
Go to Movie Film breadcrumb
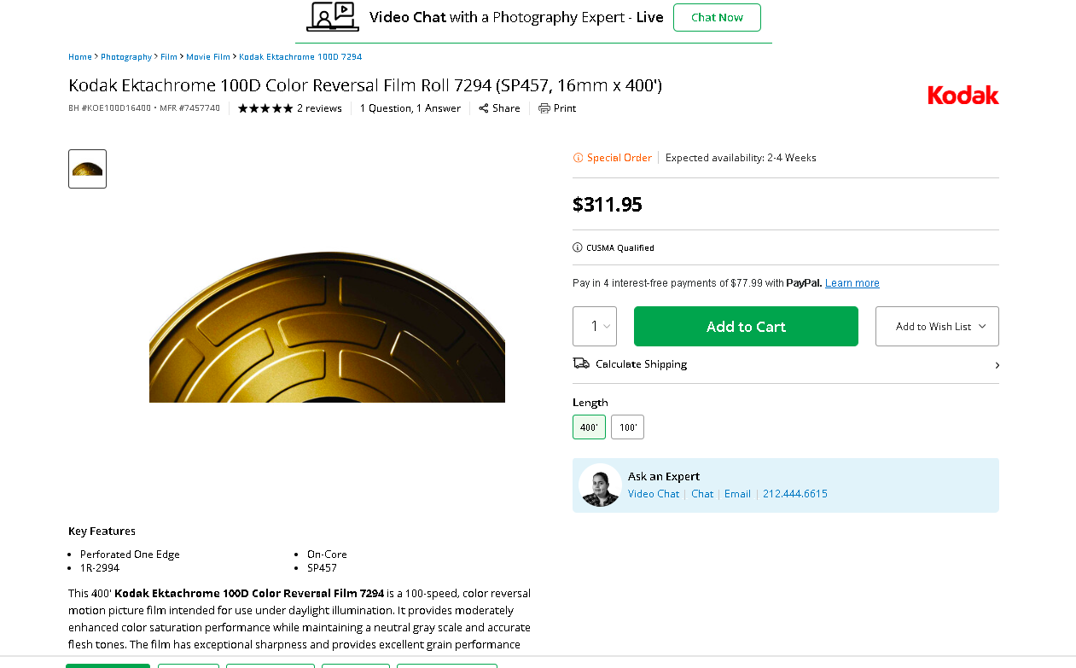pos(208,57)
